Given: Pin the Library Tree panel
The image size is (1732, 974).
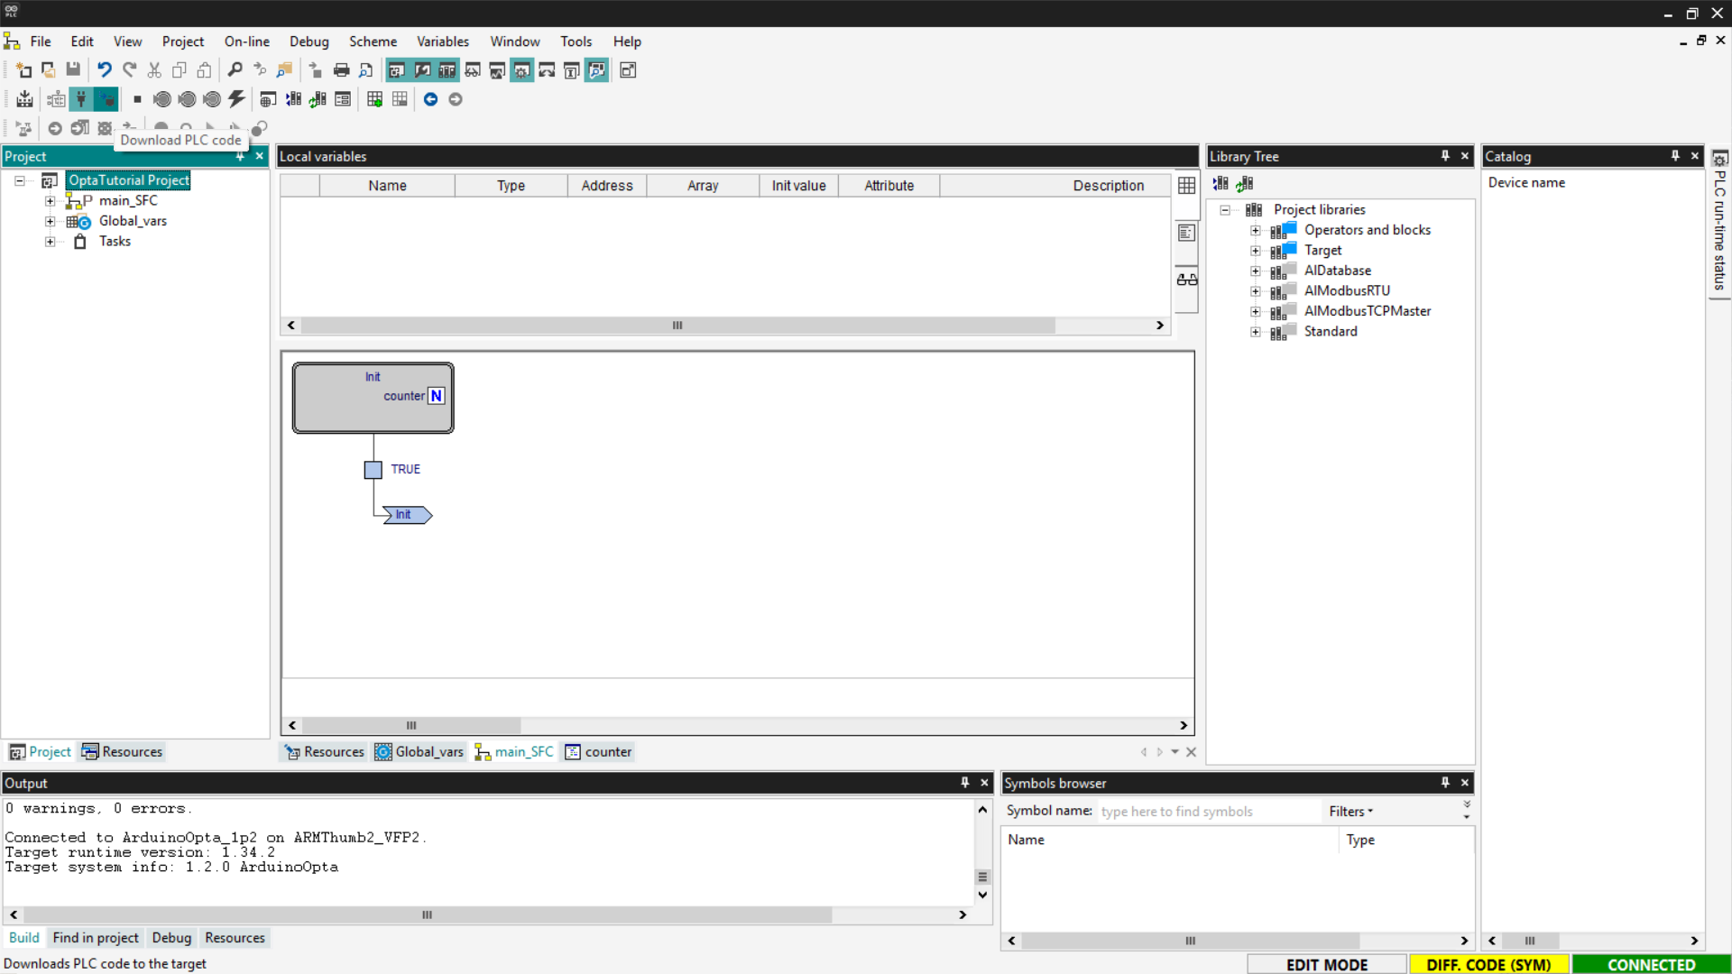Looking at the screenshot, I should [x=1445, y=156].
